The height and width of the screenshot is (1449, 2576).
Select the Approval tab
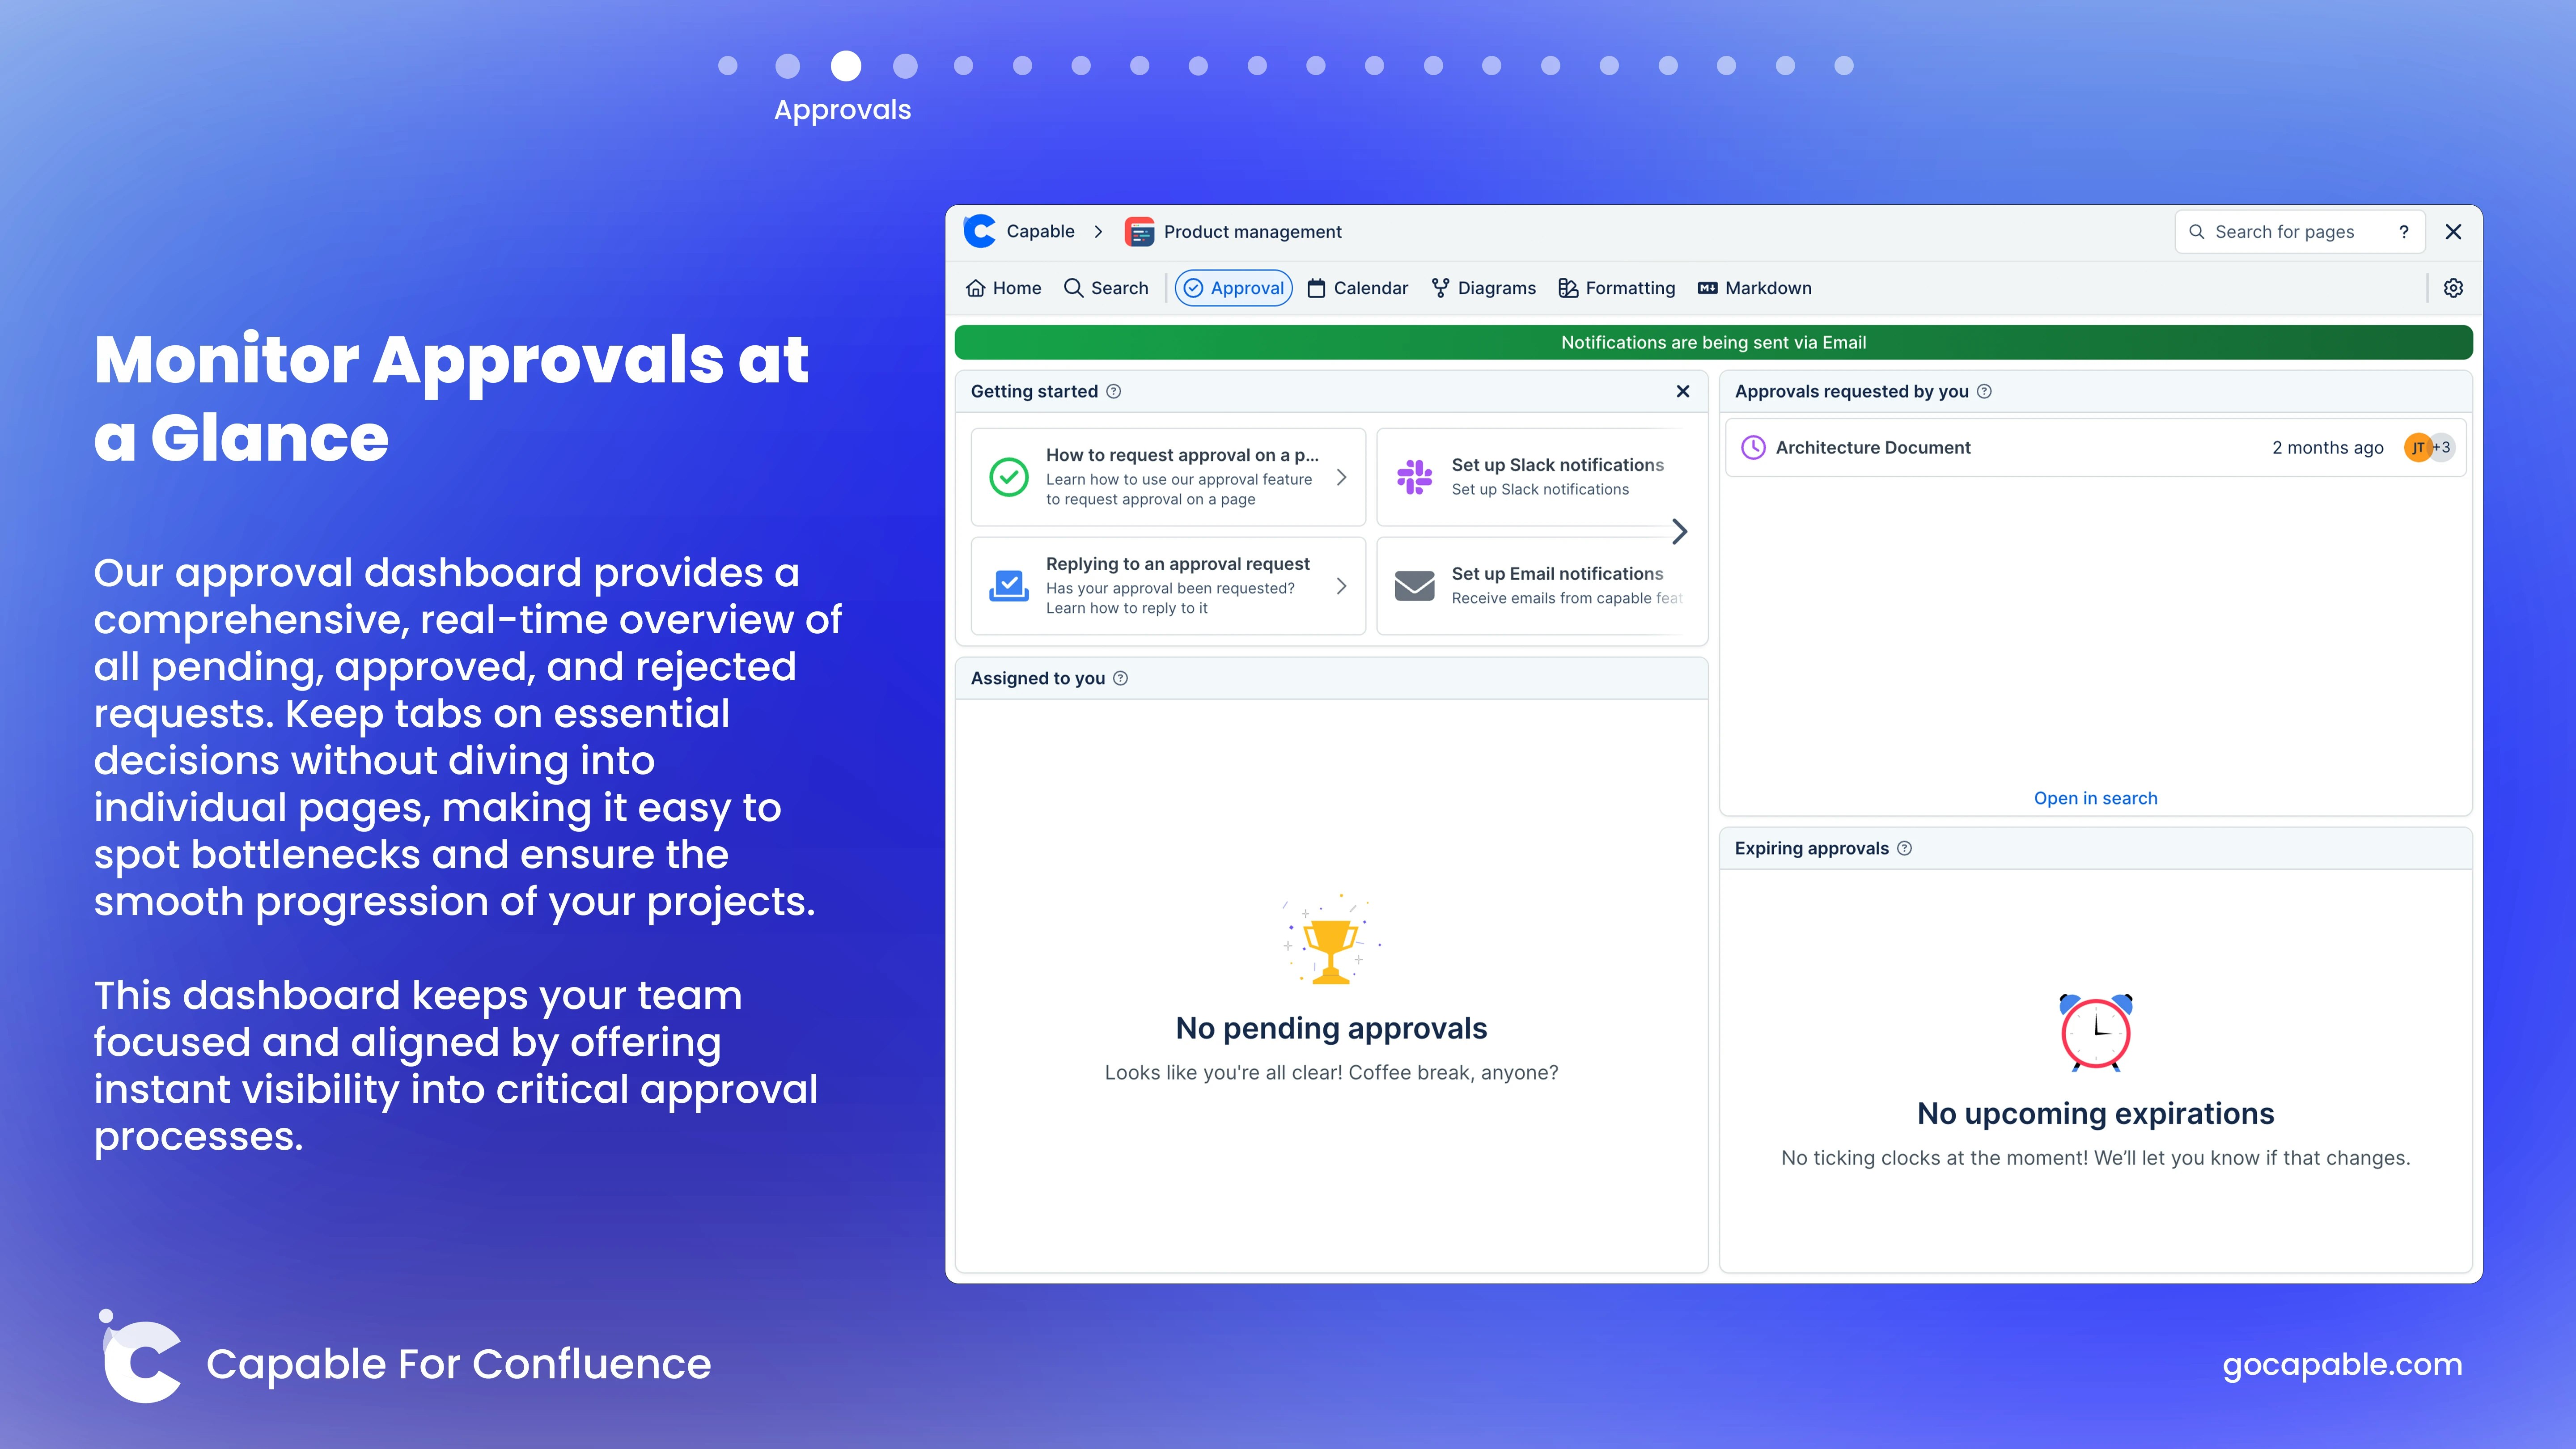click(x=1234, y=288)
